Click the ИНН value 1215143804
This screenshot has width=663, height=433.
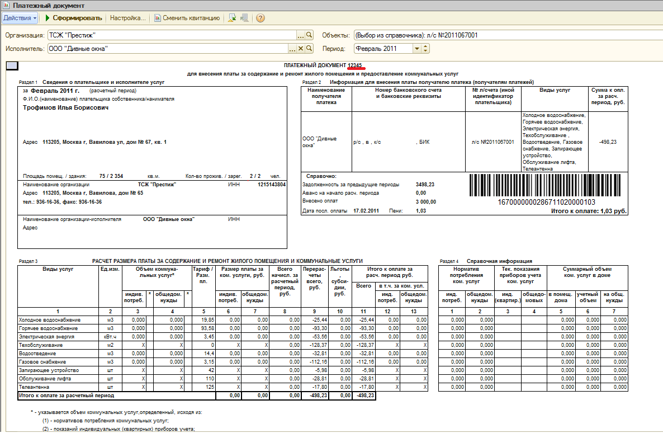[x=272, y=185]
